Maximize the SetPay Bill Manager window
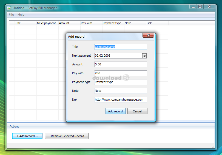The width and height of the screenshot is (222, 155). pyautogui.click(x=200, y=7)
